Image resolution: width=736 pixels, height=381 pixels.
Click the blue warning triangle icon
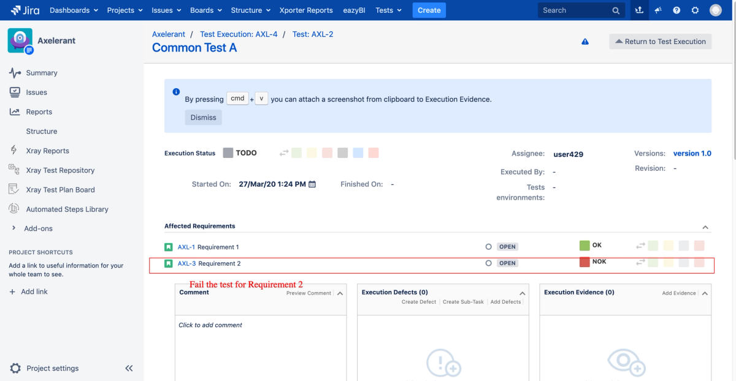click(585, 42)
